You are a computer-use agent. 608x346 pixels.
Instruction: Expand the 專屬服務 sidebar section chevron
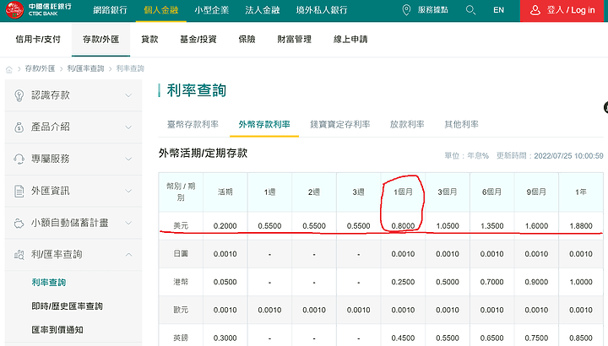(128, 159)
